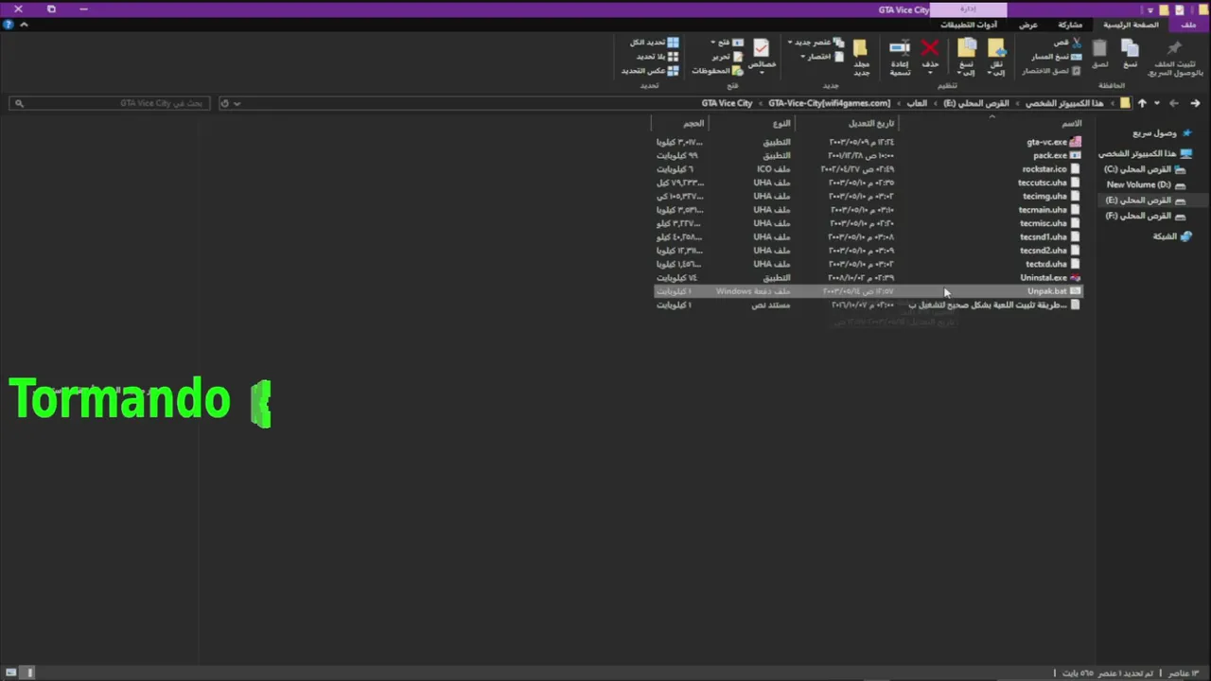The image size is (1211, 681).
Task: Click the blue Help question mark icon
Action: (8, 25)
